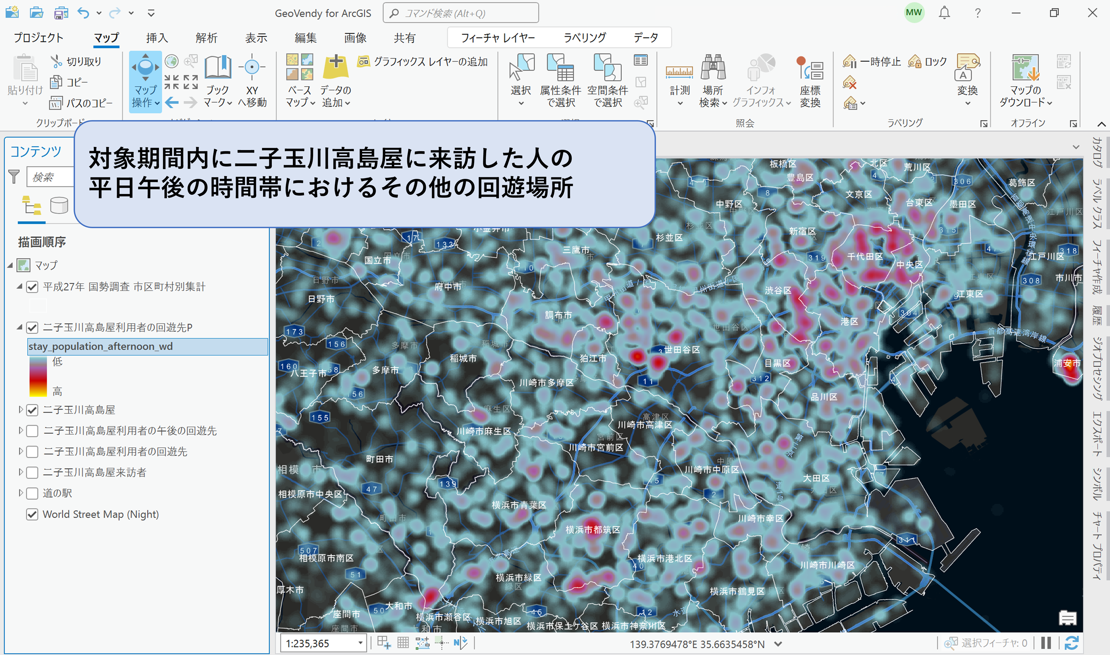Click the contents filter funnel icon
Image resolution: width=1110 pixels, height=655 pixels.
[14, 177]
